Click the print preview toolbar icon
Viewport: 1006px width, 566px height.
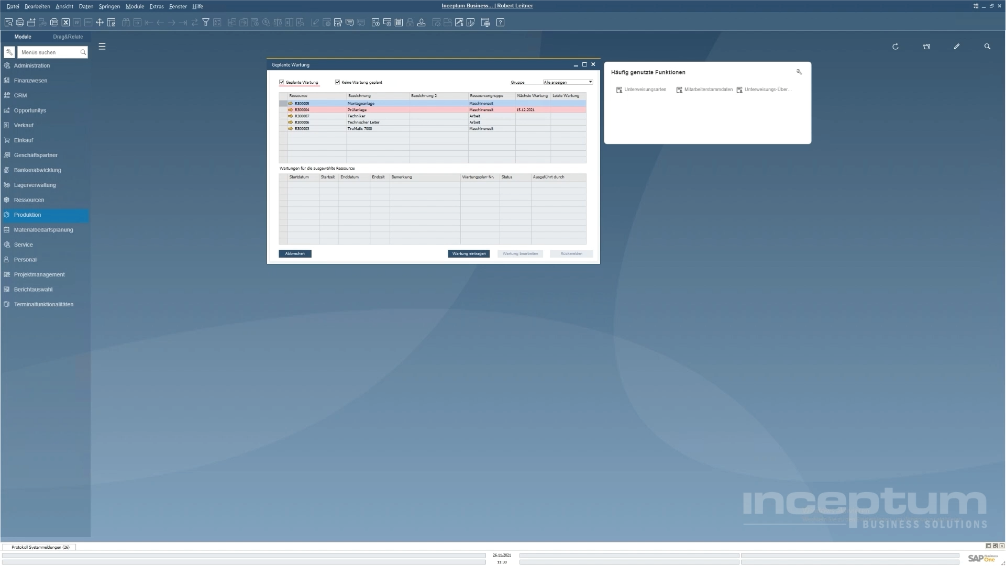tap(8, 23)
